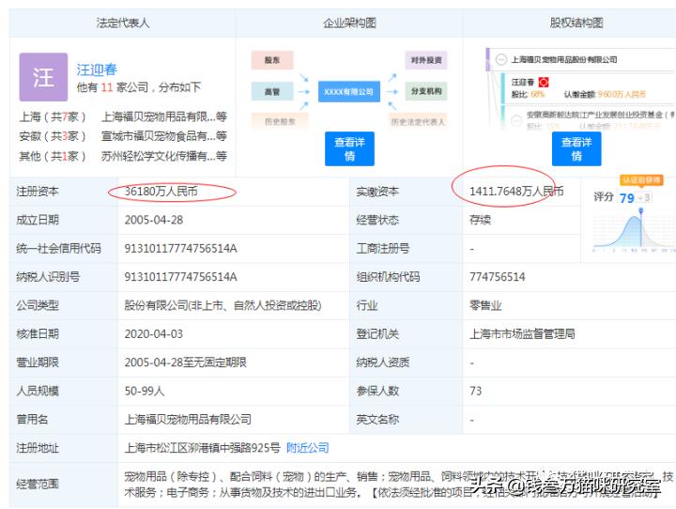Click address 上海市松江区泖港镇中强路925号
This screenshot has width=676, height=509.
[x=202, y=448]
